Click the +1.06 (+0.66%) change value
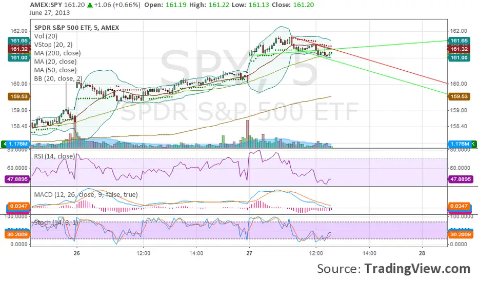Viewport: 478px width, 282px height. tap(117, 5)
